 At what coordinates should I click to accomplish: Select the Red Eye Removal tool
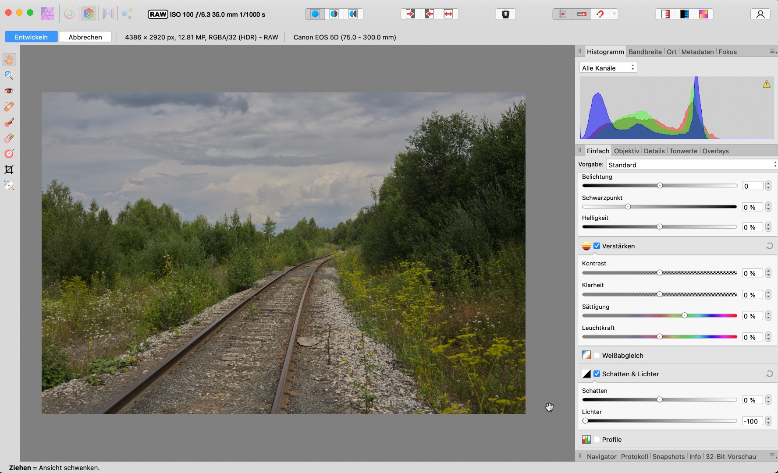point(9,91)
